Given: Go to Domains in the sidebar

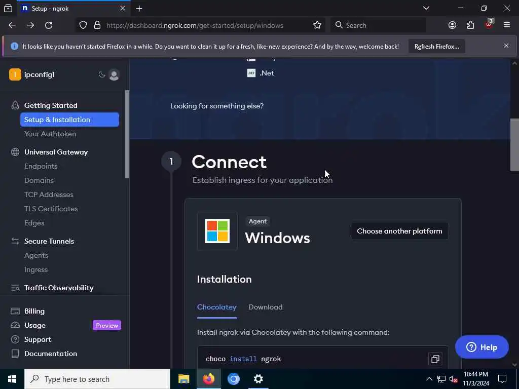Looking at the screenshot, I should point(39,181).
